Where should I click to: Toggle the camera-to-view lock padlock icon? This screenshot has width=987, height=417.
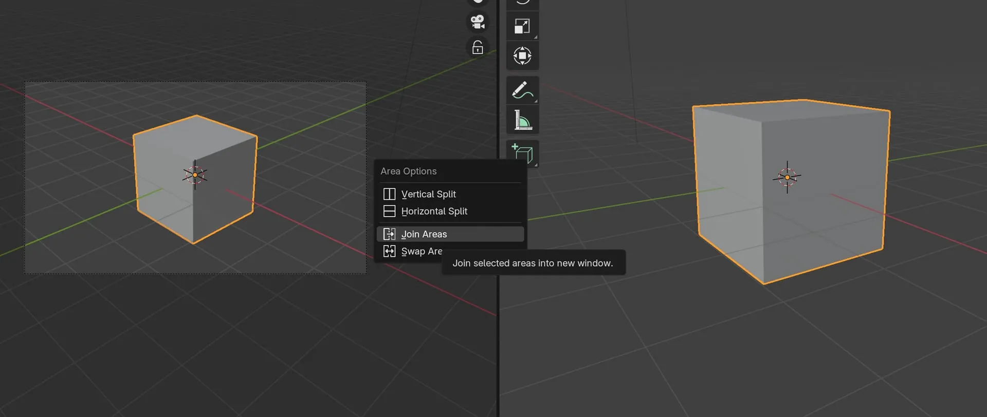click(478, 48)
